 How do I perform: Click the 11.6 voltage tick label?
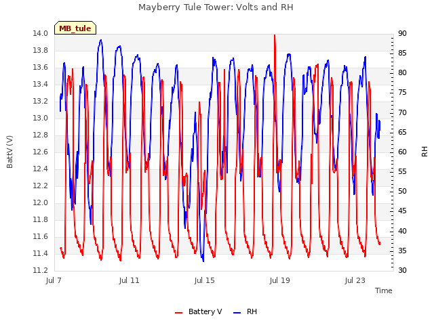pyautogui.click(x=41, y=236)
